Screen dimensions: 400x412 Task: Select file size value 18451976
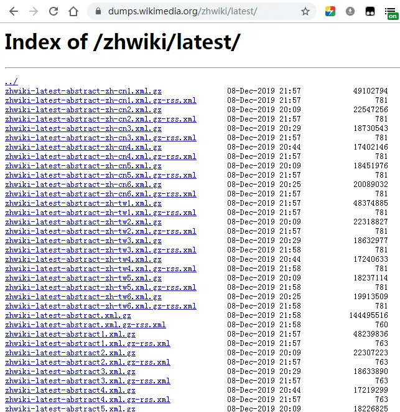370,166
